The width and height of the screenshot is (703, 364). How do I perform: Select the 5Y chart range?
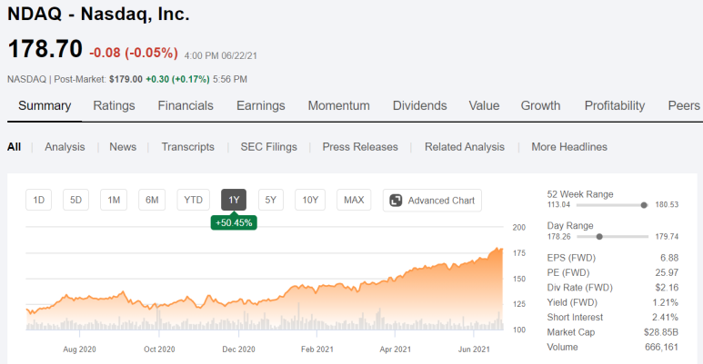(271, 201)
